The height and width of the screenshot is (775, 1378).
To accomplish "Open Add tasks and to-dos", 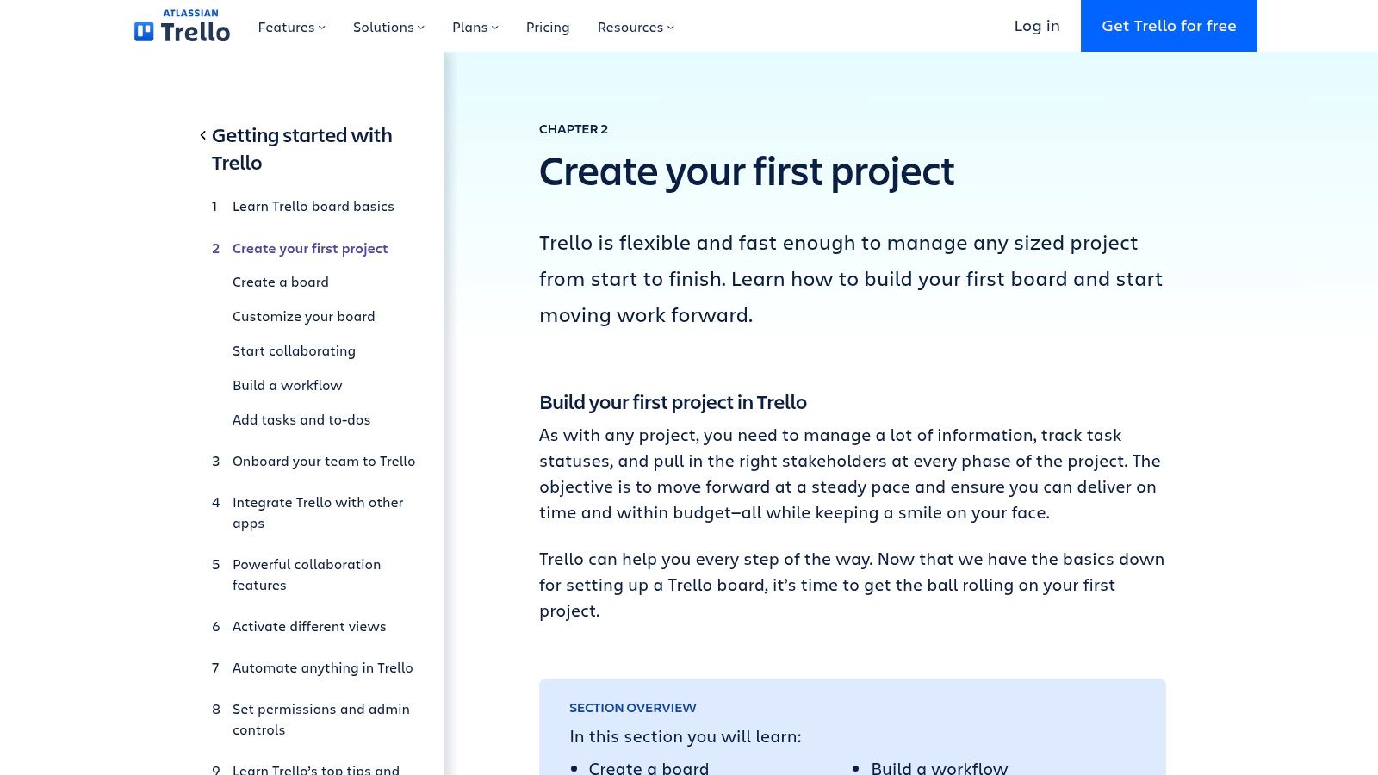I will tap(301, 419).
